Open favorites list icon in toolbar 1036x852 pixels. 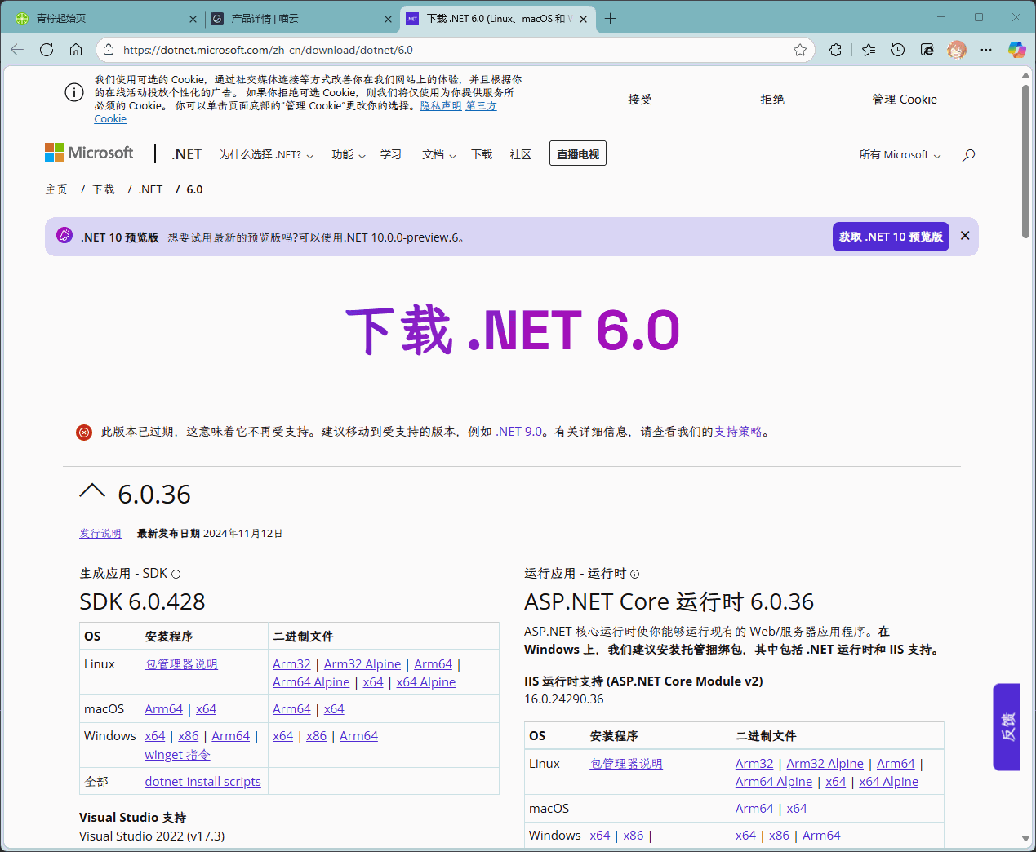coord(869,50)
